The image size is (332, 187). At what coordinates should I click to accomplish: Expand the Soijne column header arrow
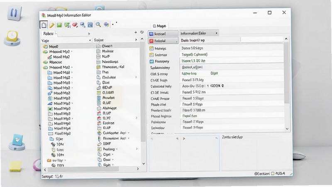[136, 39]
